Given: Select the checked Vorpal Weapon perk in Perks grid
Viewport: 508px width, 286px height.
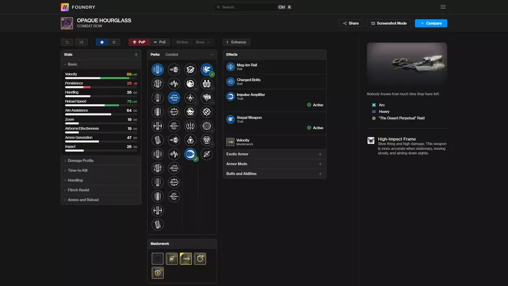Looking at the screenshot, I should (x=207, y=70).
